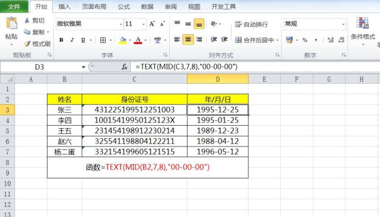Click the Cut (剪切) scissors icon
Viewport: 380px width, 217px height.
[27, 20]
